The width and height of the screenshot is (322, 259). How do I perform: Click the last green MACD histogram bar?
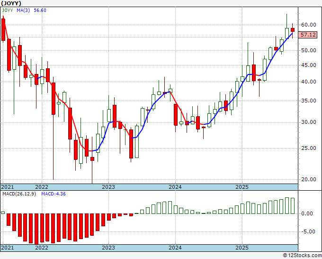coord(293,206)
